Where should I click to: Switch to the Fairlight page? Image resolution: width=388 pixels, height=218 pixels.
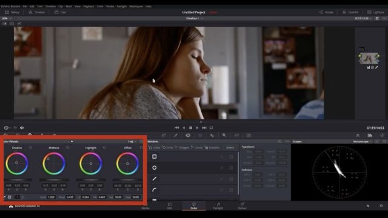(218, 206)
